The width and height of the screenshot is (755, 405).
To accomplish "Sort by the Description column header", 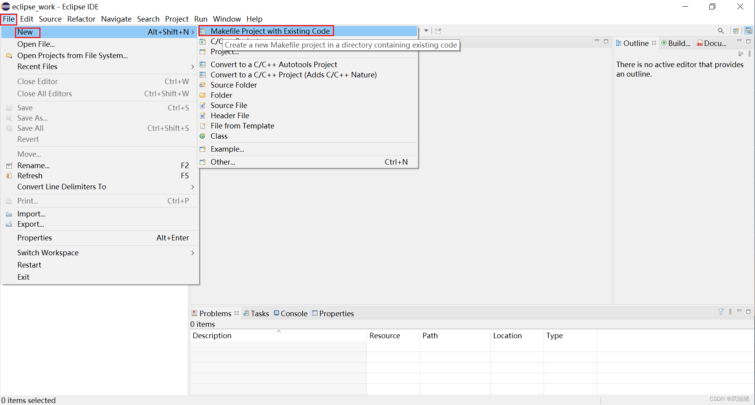I will point(278,335).
